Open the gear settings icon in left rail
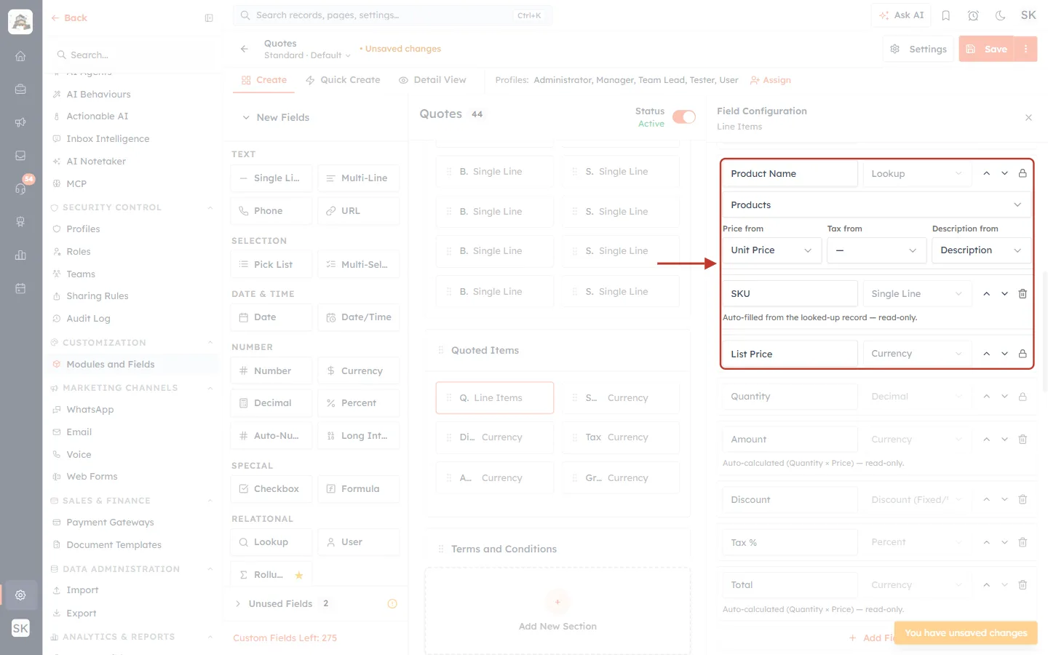1048x655 pixels. click(x=20, y=595)
